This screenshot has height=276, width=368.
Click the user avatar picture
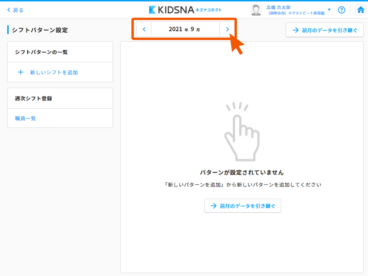coord(256,10)
